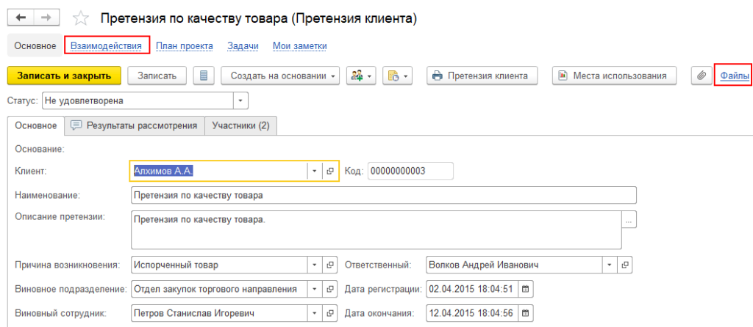Open calendar for Дата окончания
Screen dimensions: 753x327
click(x=525, y=314)
